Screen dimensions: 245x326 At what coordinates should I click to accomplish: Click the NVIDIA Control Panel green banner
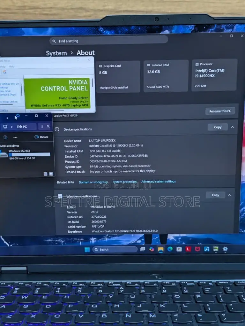[x=57, y=93]
